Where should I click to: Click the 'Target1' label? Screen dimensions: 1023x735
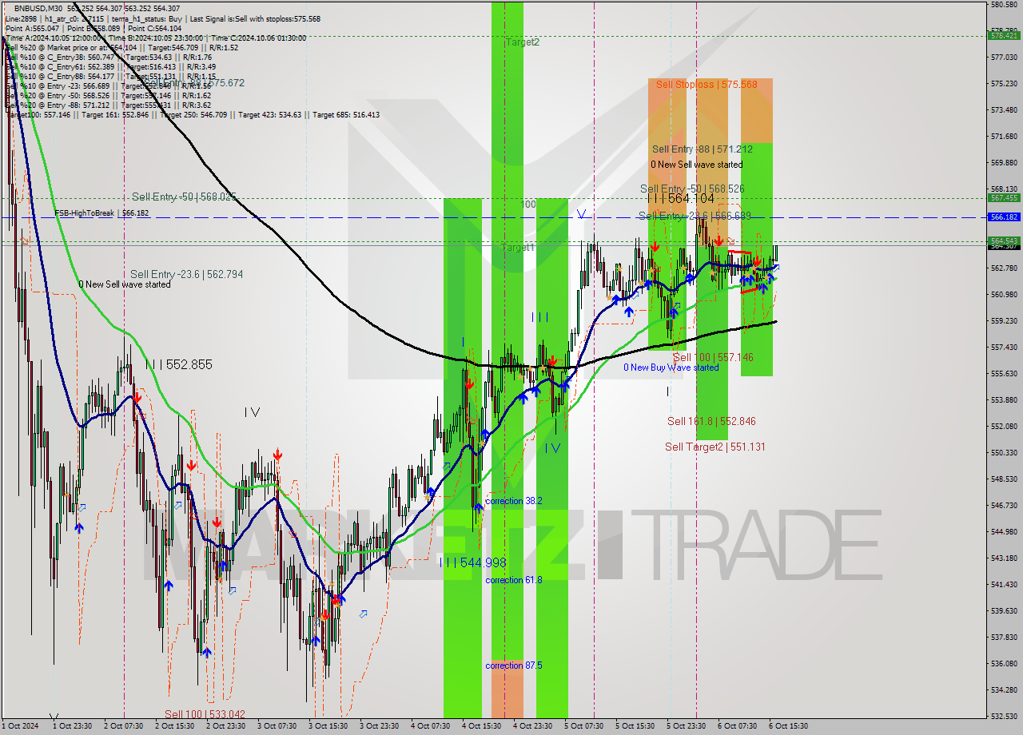click(518, 248)
